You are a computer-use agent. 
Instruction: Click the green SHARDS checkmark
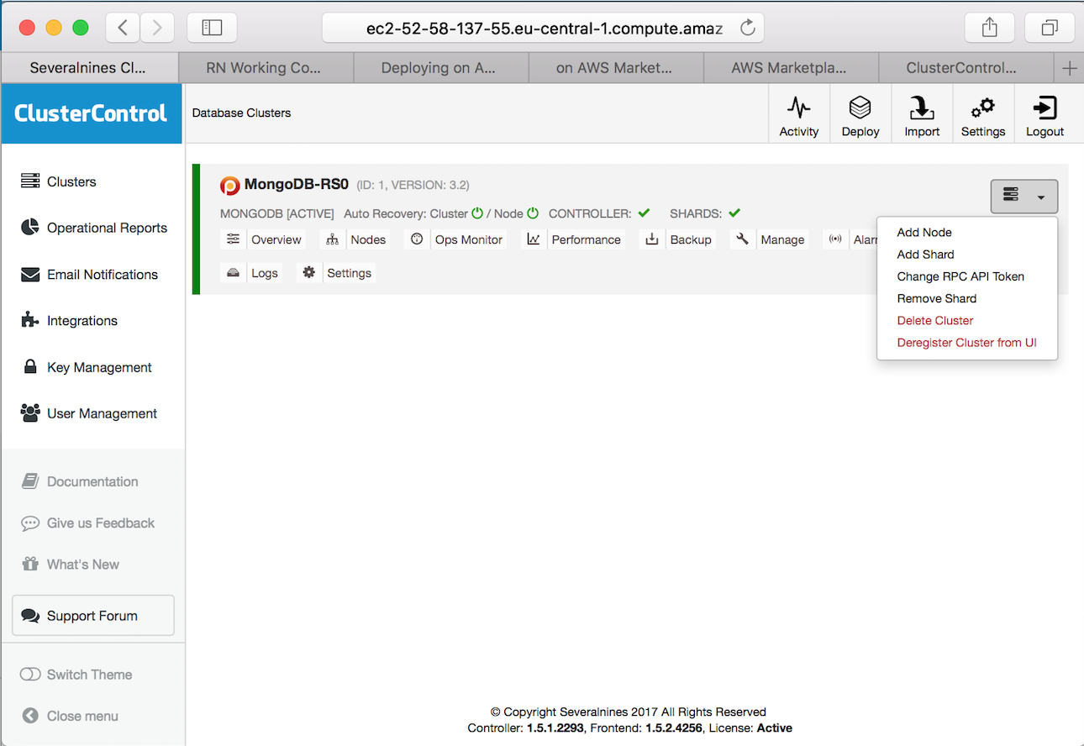click(734, 213)
